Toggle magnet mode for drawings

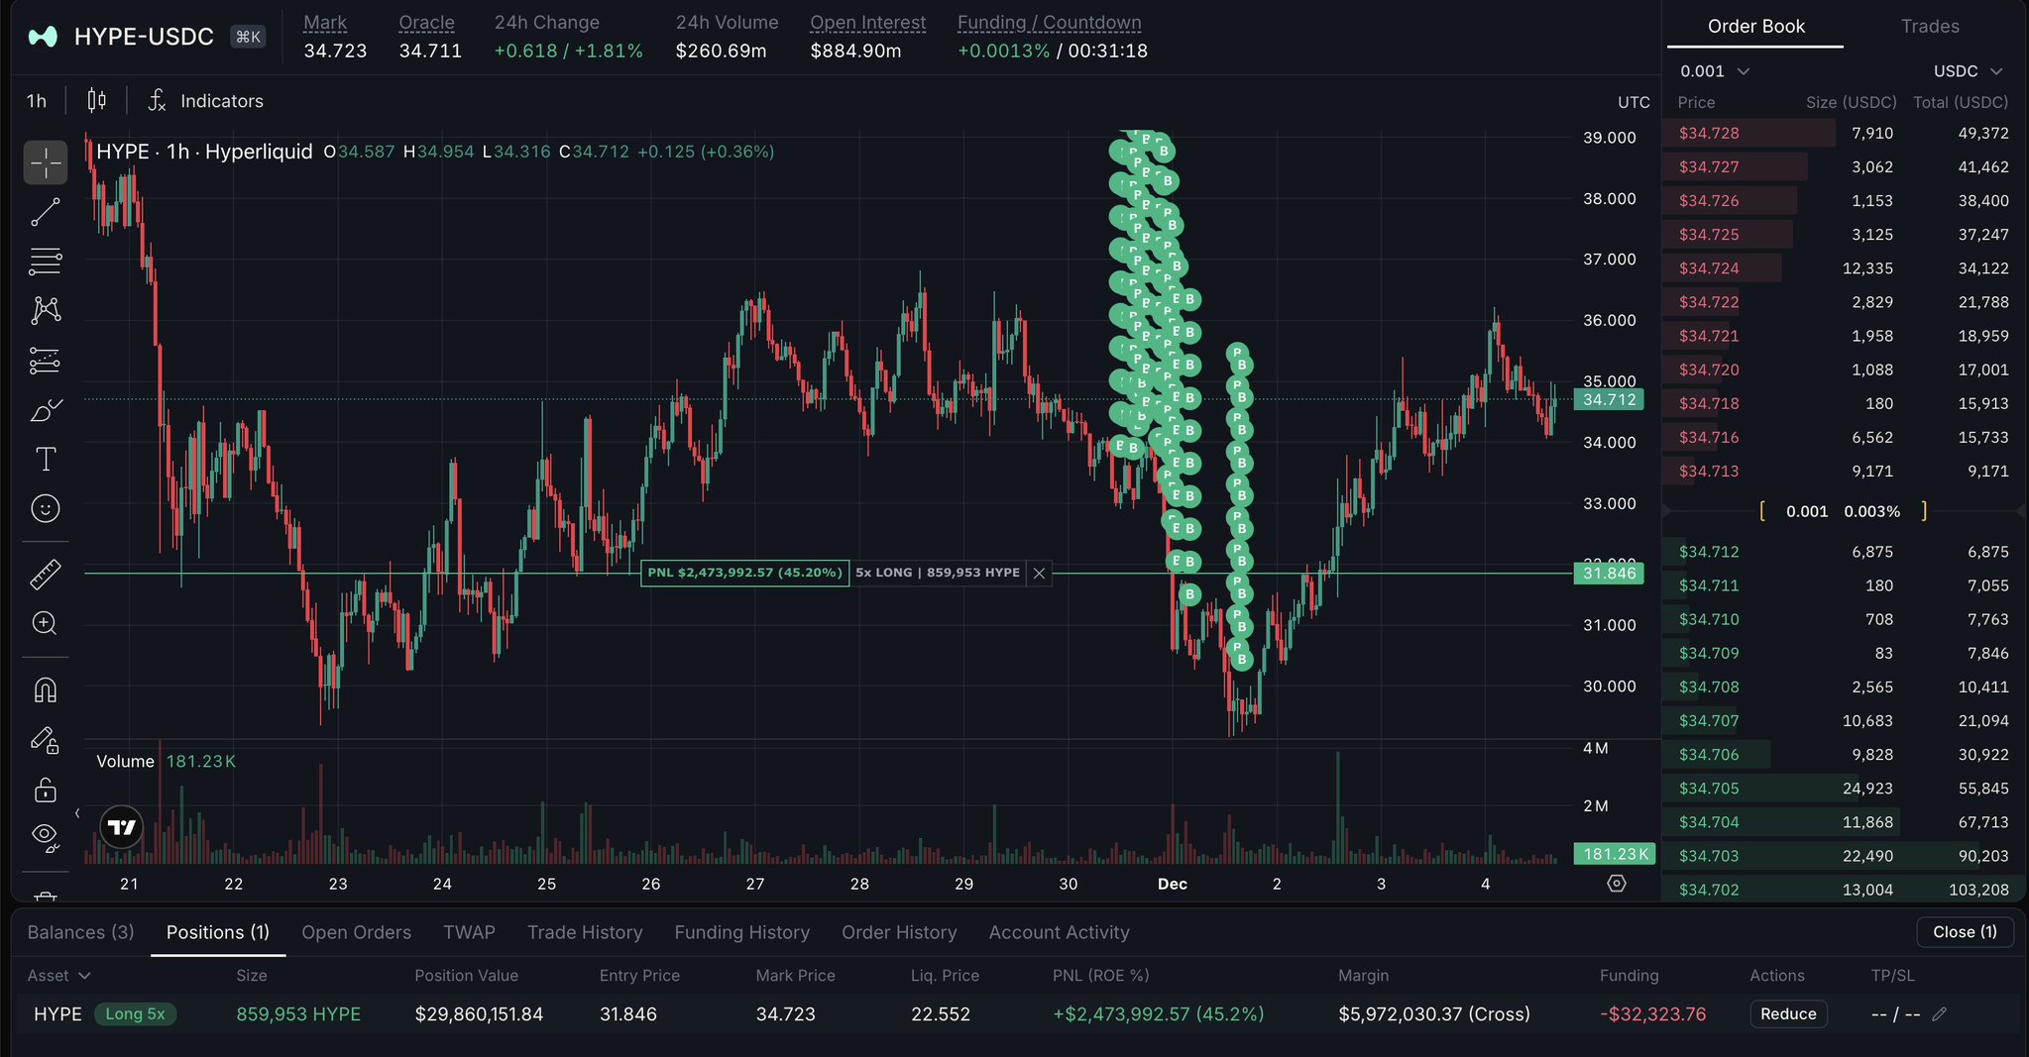(x=46, y=689)
